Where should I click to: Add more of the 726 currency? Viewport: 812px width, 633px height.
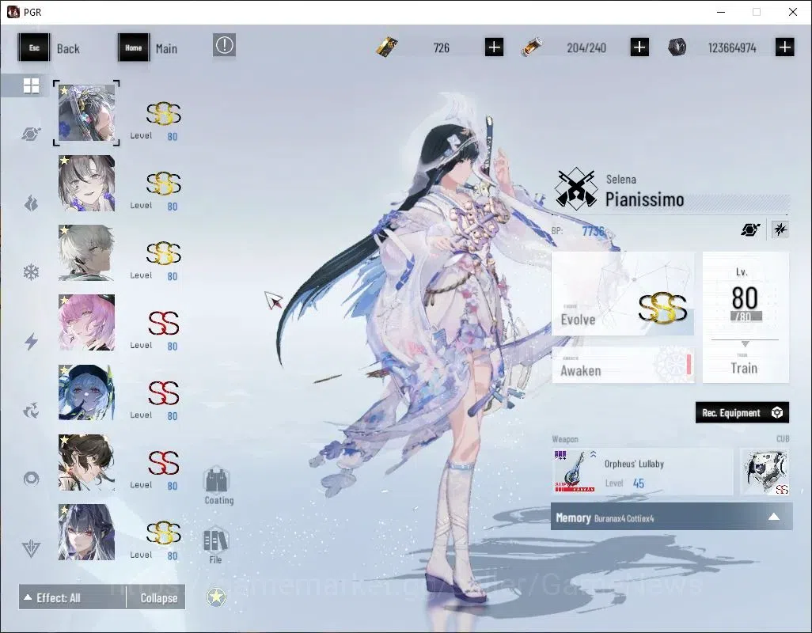494,47
